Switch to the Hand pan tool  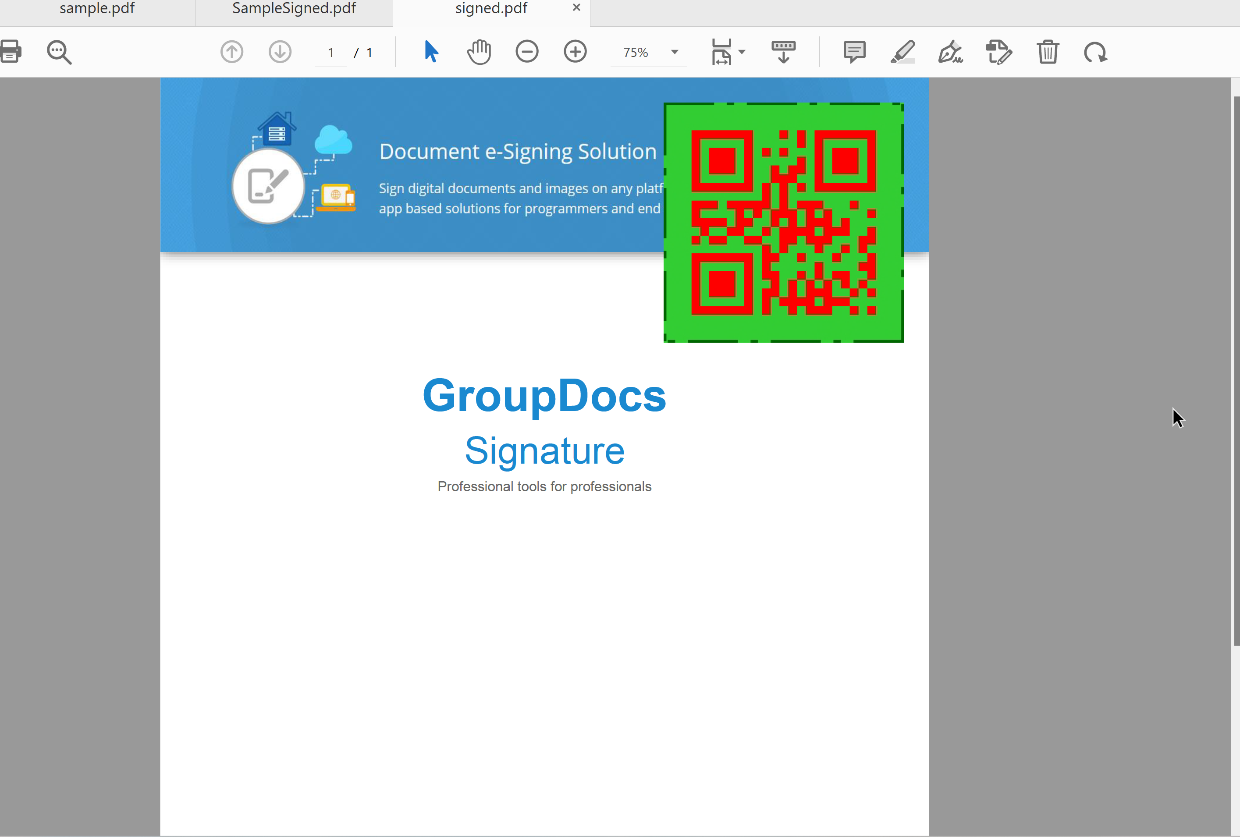click(479, 52)
